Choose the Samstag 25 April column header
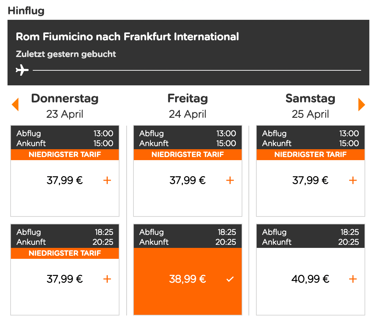Image resolution: width=370 pixels, height=323 pixels. [x=310, y=106]
